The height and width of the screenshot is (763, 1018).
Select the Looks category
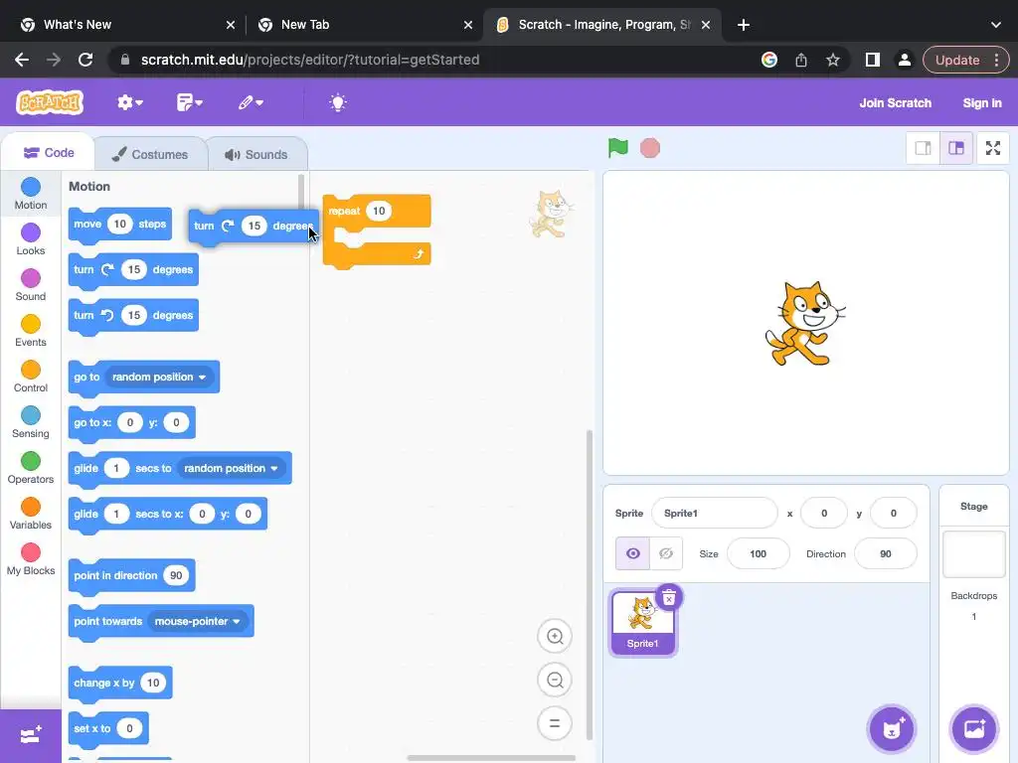pos(31,239)
